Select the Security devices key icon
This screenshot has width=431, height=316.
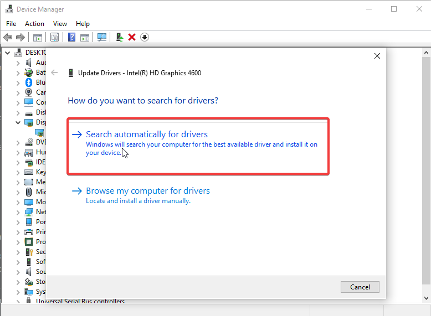(29, 252)
